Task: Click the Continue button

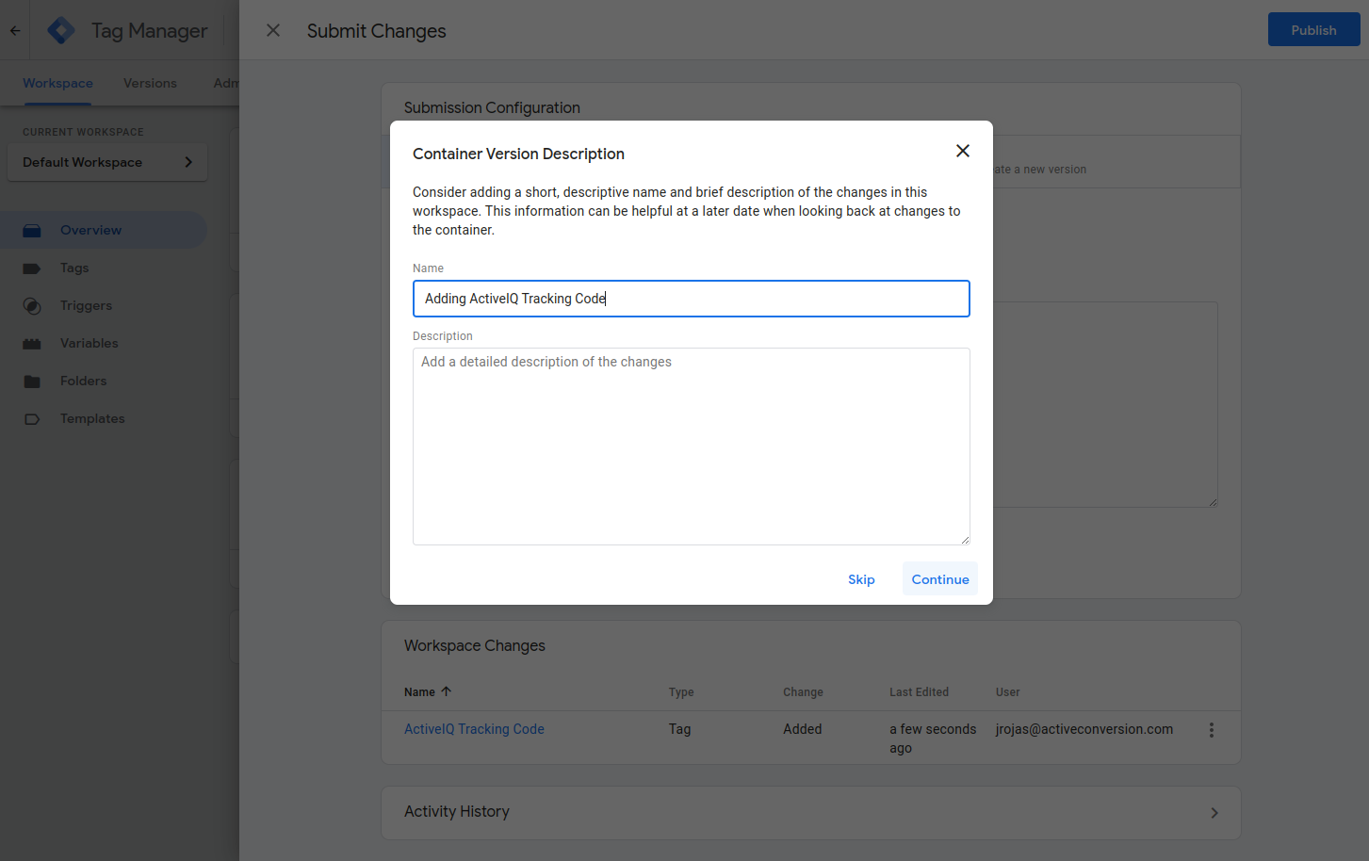Action: click(x=940, y=579)
